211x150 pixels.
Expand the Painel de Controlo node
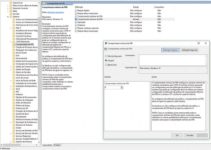coord(8,8)
